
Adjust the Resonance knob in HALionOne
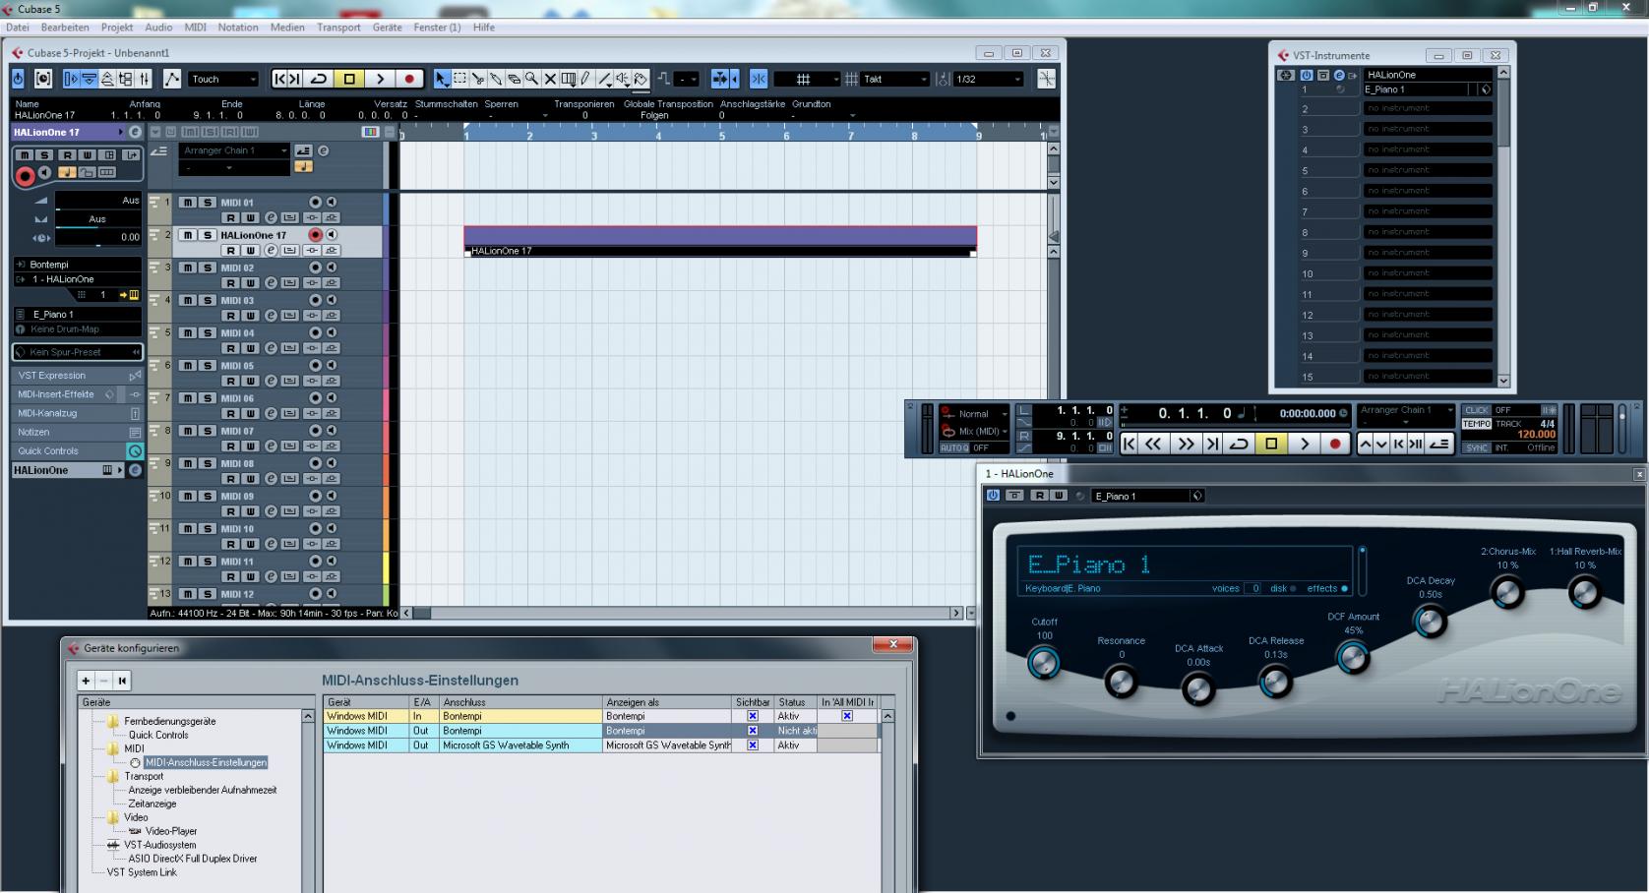point(1121,682)
